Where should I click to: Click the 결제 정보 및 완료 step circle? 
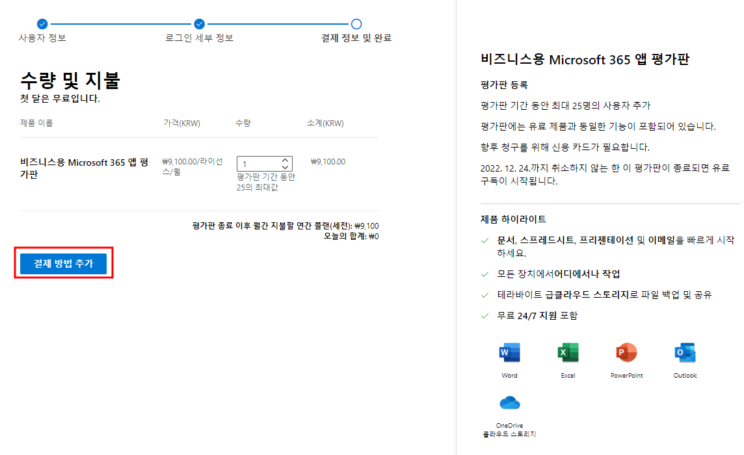click(x=356, y=23)
